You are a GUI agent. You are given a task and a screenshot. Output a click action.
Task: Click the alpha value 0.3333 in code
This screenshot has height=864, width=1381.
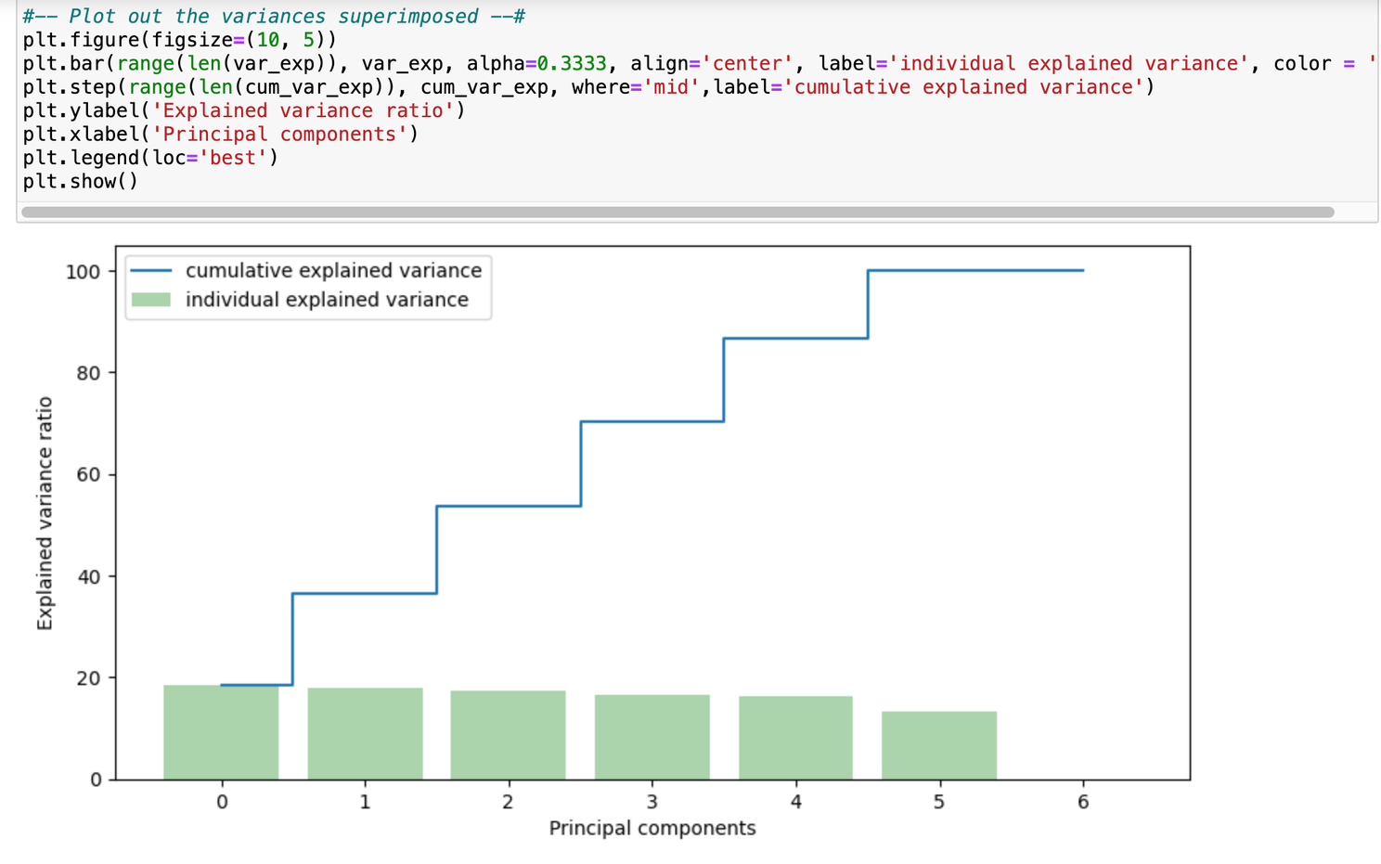point(572,63)
